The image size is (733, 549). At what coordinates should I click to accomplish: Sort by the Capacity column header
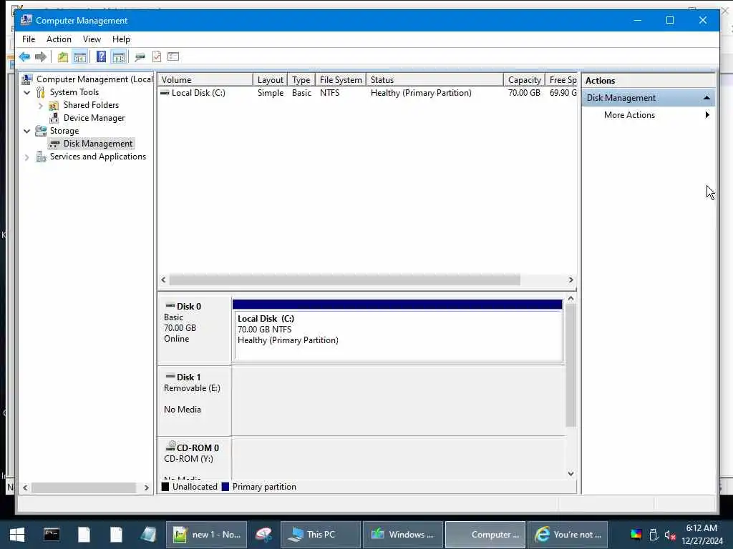click(x=524, y=80)
